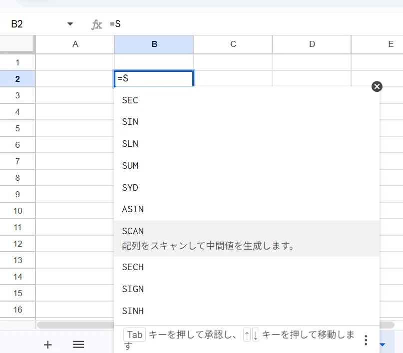Click cell A1
The width and height of the screenshot is (403, 353).
75,62
